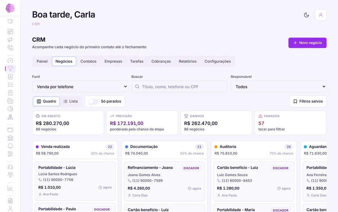The height and width of the screenshot is (212, 338).
Task: Click the '50% de chance' text in Documentação
Action: click(x=192, y=153)
